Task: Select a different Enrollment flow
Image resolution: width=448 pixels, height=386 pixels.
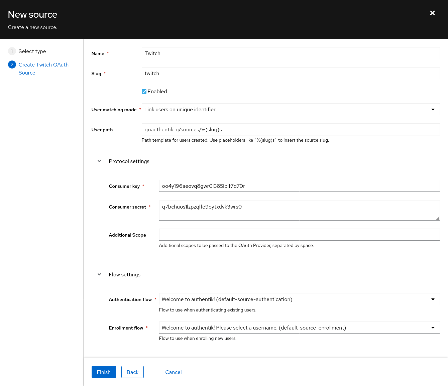Action: [x=299, y=328]
